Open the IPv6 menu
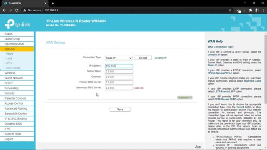267x150 pixels. coord(17,129)
